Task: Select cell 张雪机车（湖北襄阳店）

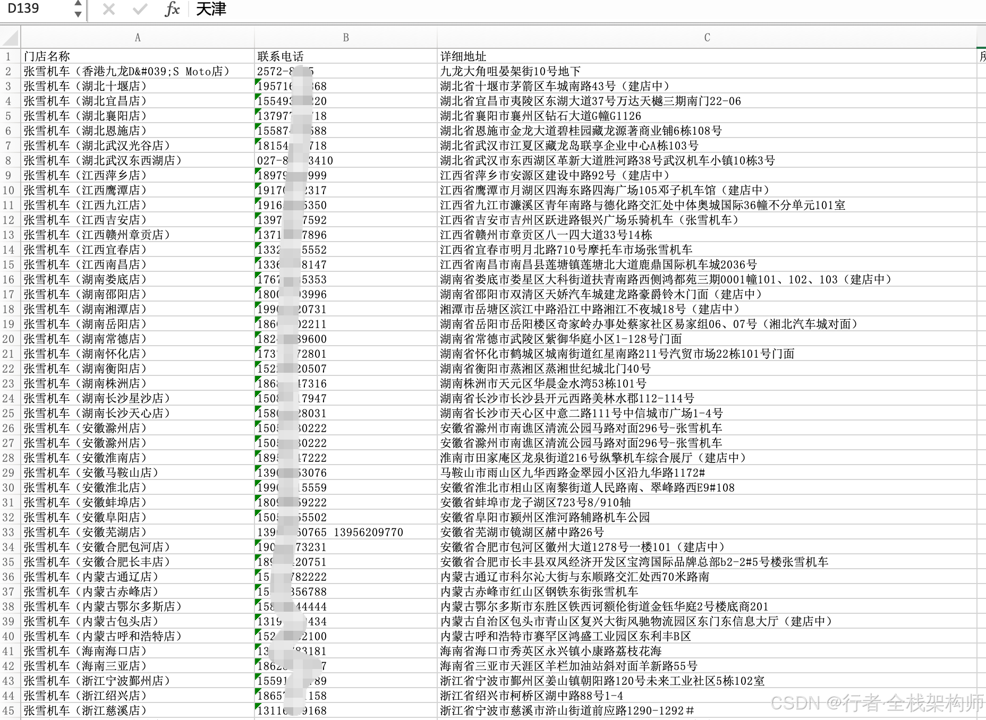Action: click(x=138, y=116)
